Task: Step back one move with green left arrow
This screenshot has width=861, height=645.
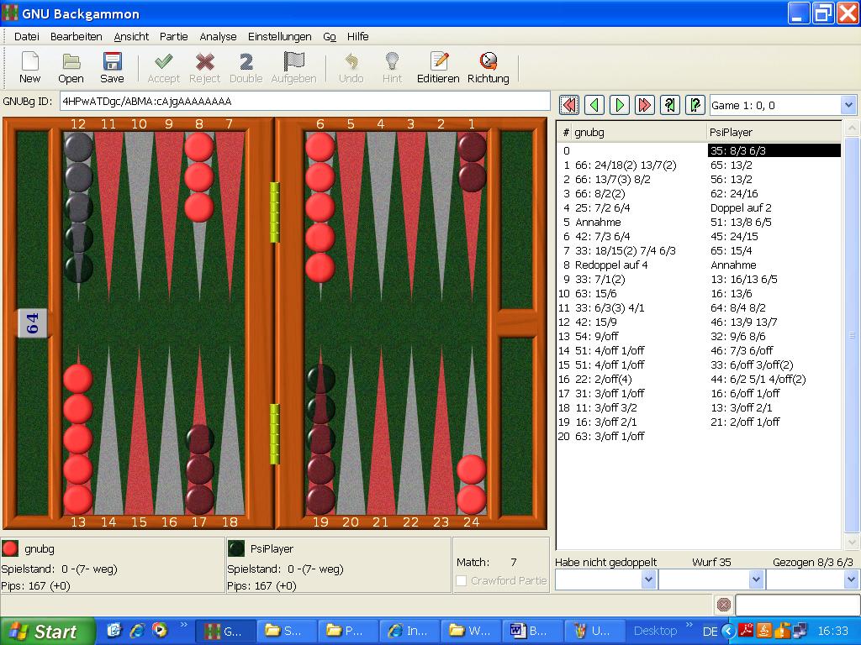Action: [x=594, y=105]
